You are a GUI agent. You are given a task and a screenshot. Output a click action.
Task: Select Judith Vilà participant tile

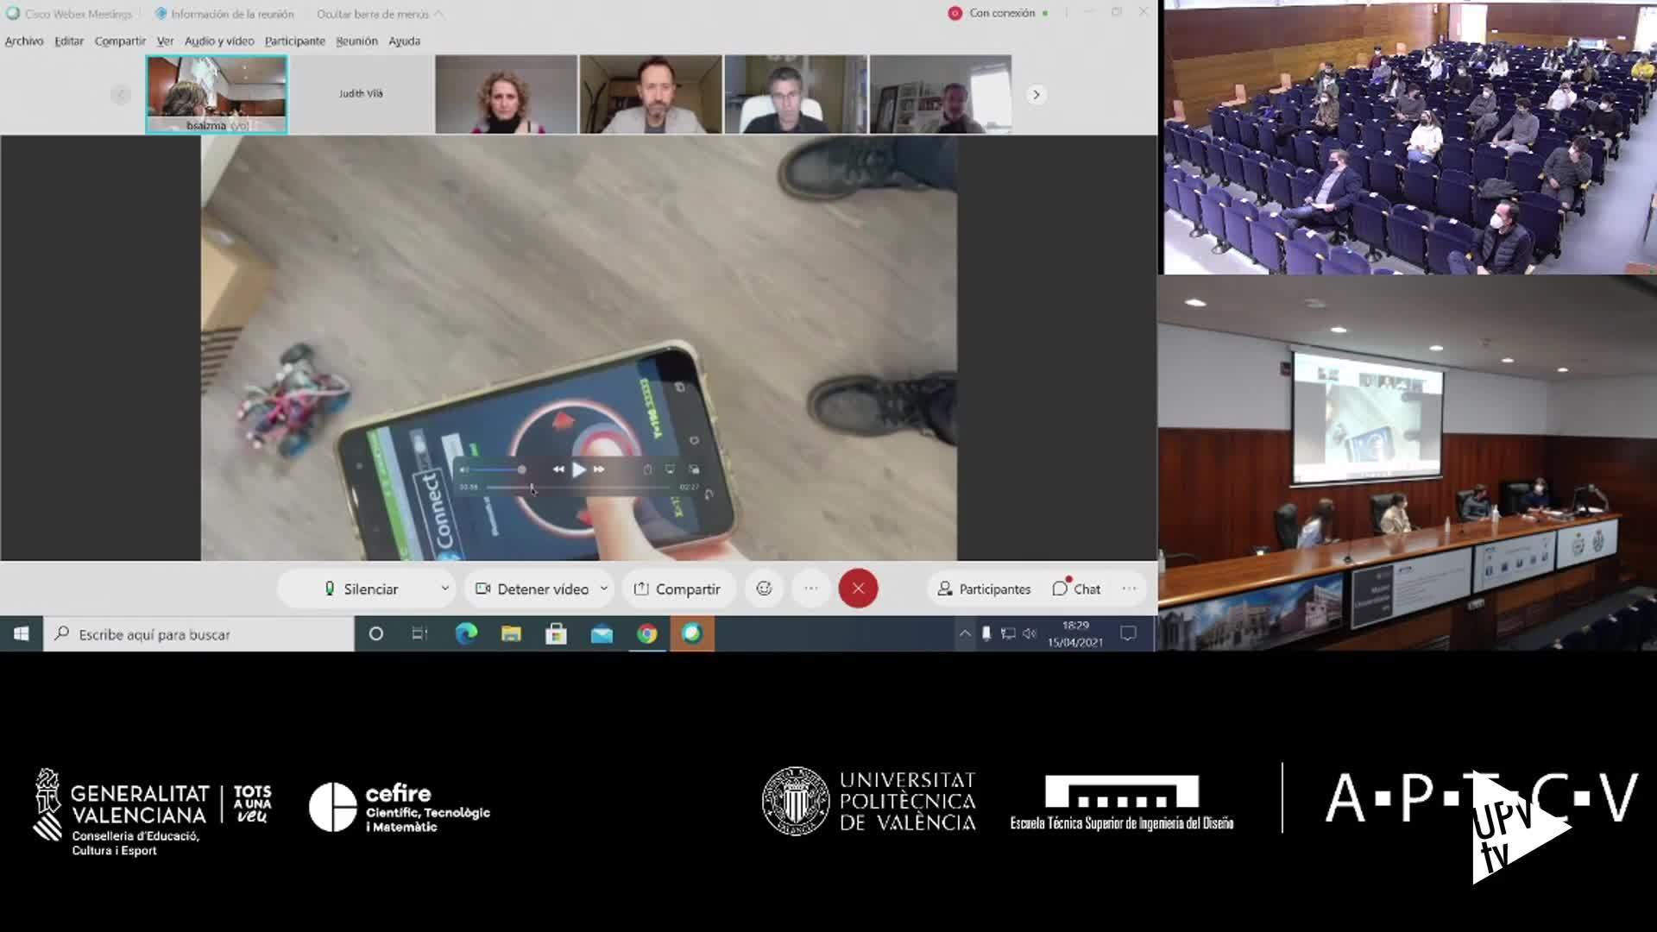click(x=361, y=94)
